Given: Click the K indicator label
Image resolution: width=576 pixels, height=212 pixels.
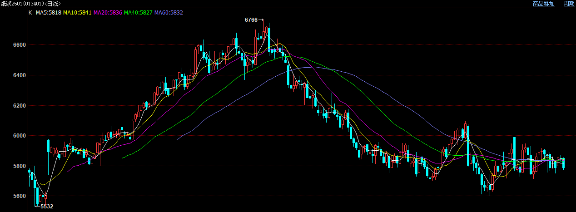Looking at the screenshot, I should pyautogui.click(x=30, y=13).
